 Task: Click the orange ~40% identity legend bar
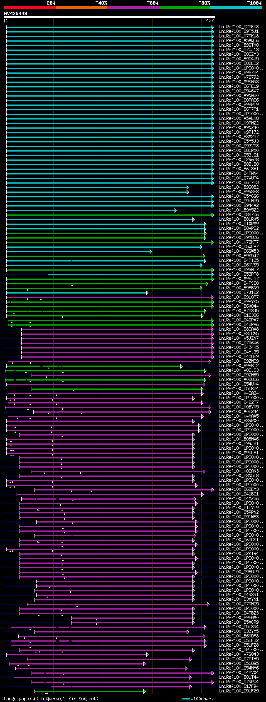(81, 7)
